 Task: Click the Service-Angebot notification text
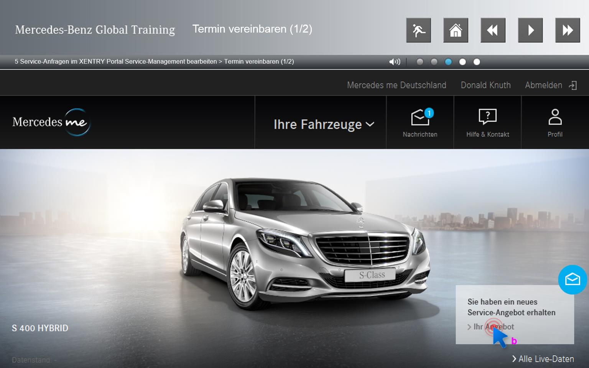tap(511, 307)
